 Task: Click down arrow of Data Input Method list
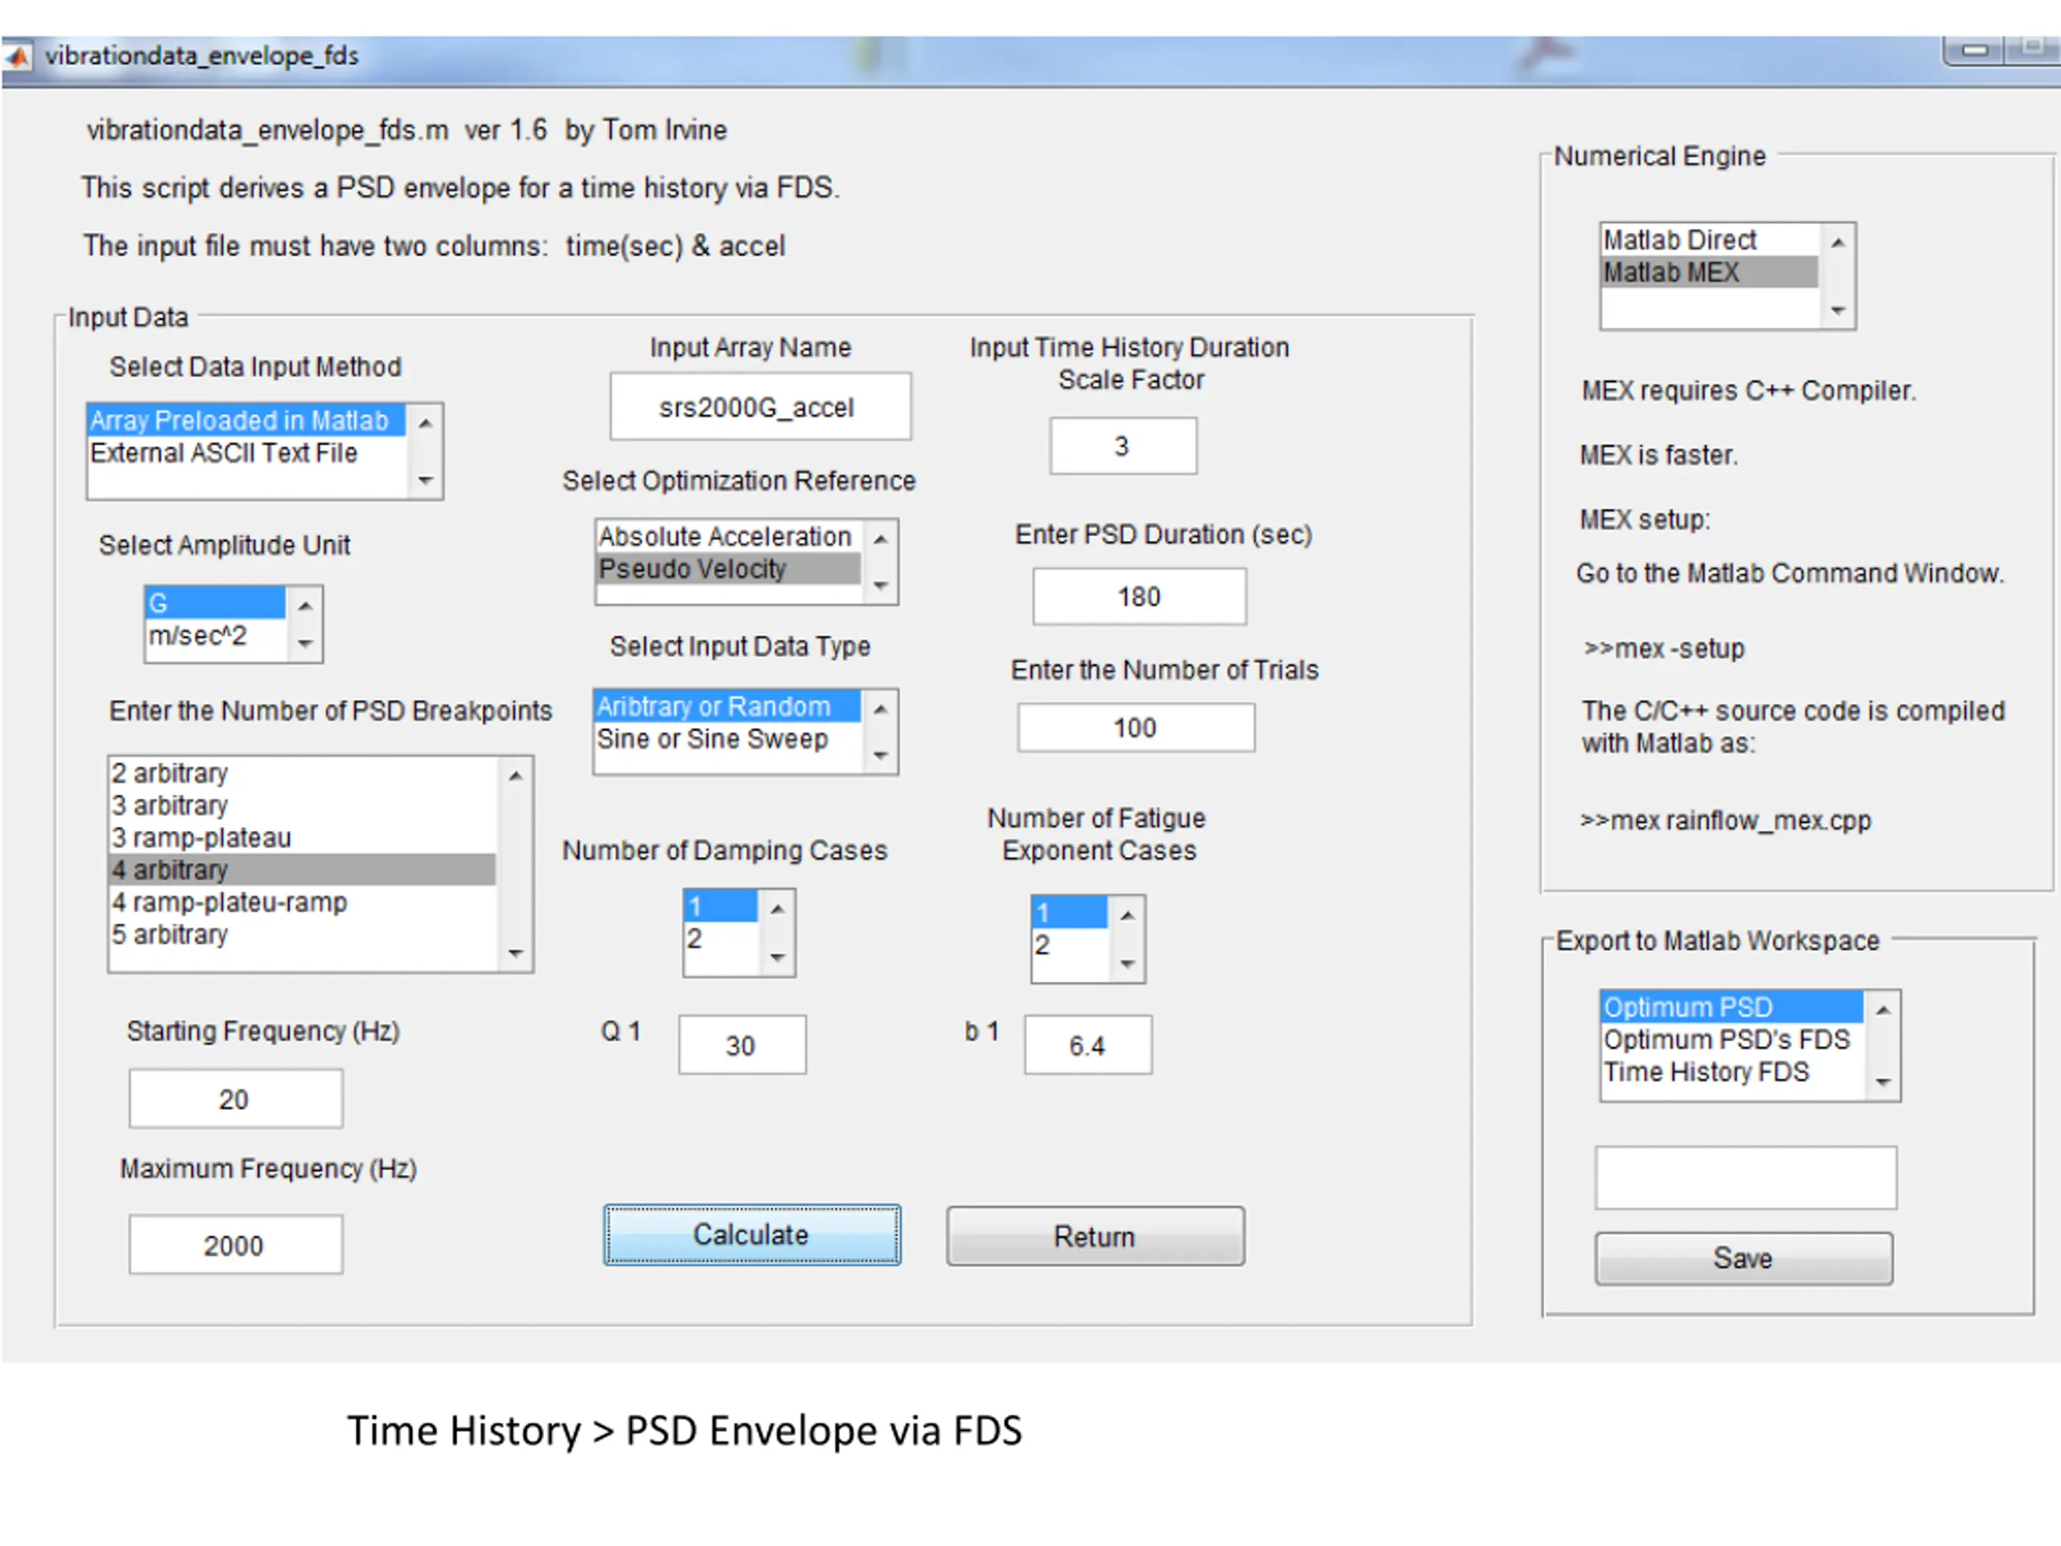pyautogui.click(x=425, y=480)
